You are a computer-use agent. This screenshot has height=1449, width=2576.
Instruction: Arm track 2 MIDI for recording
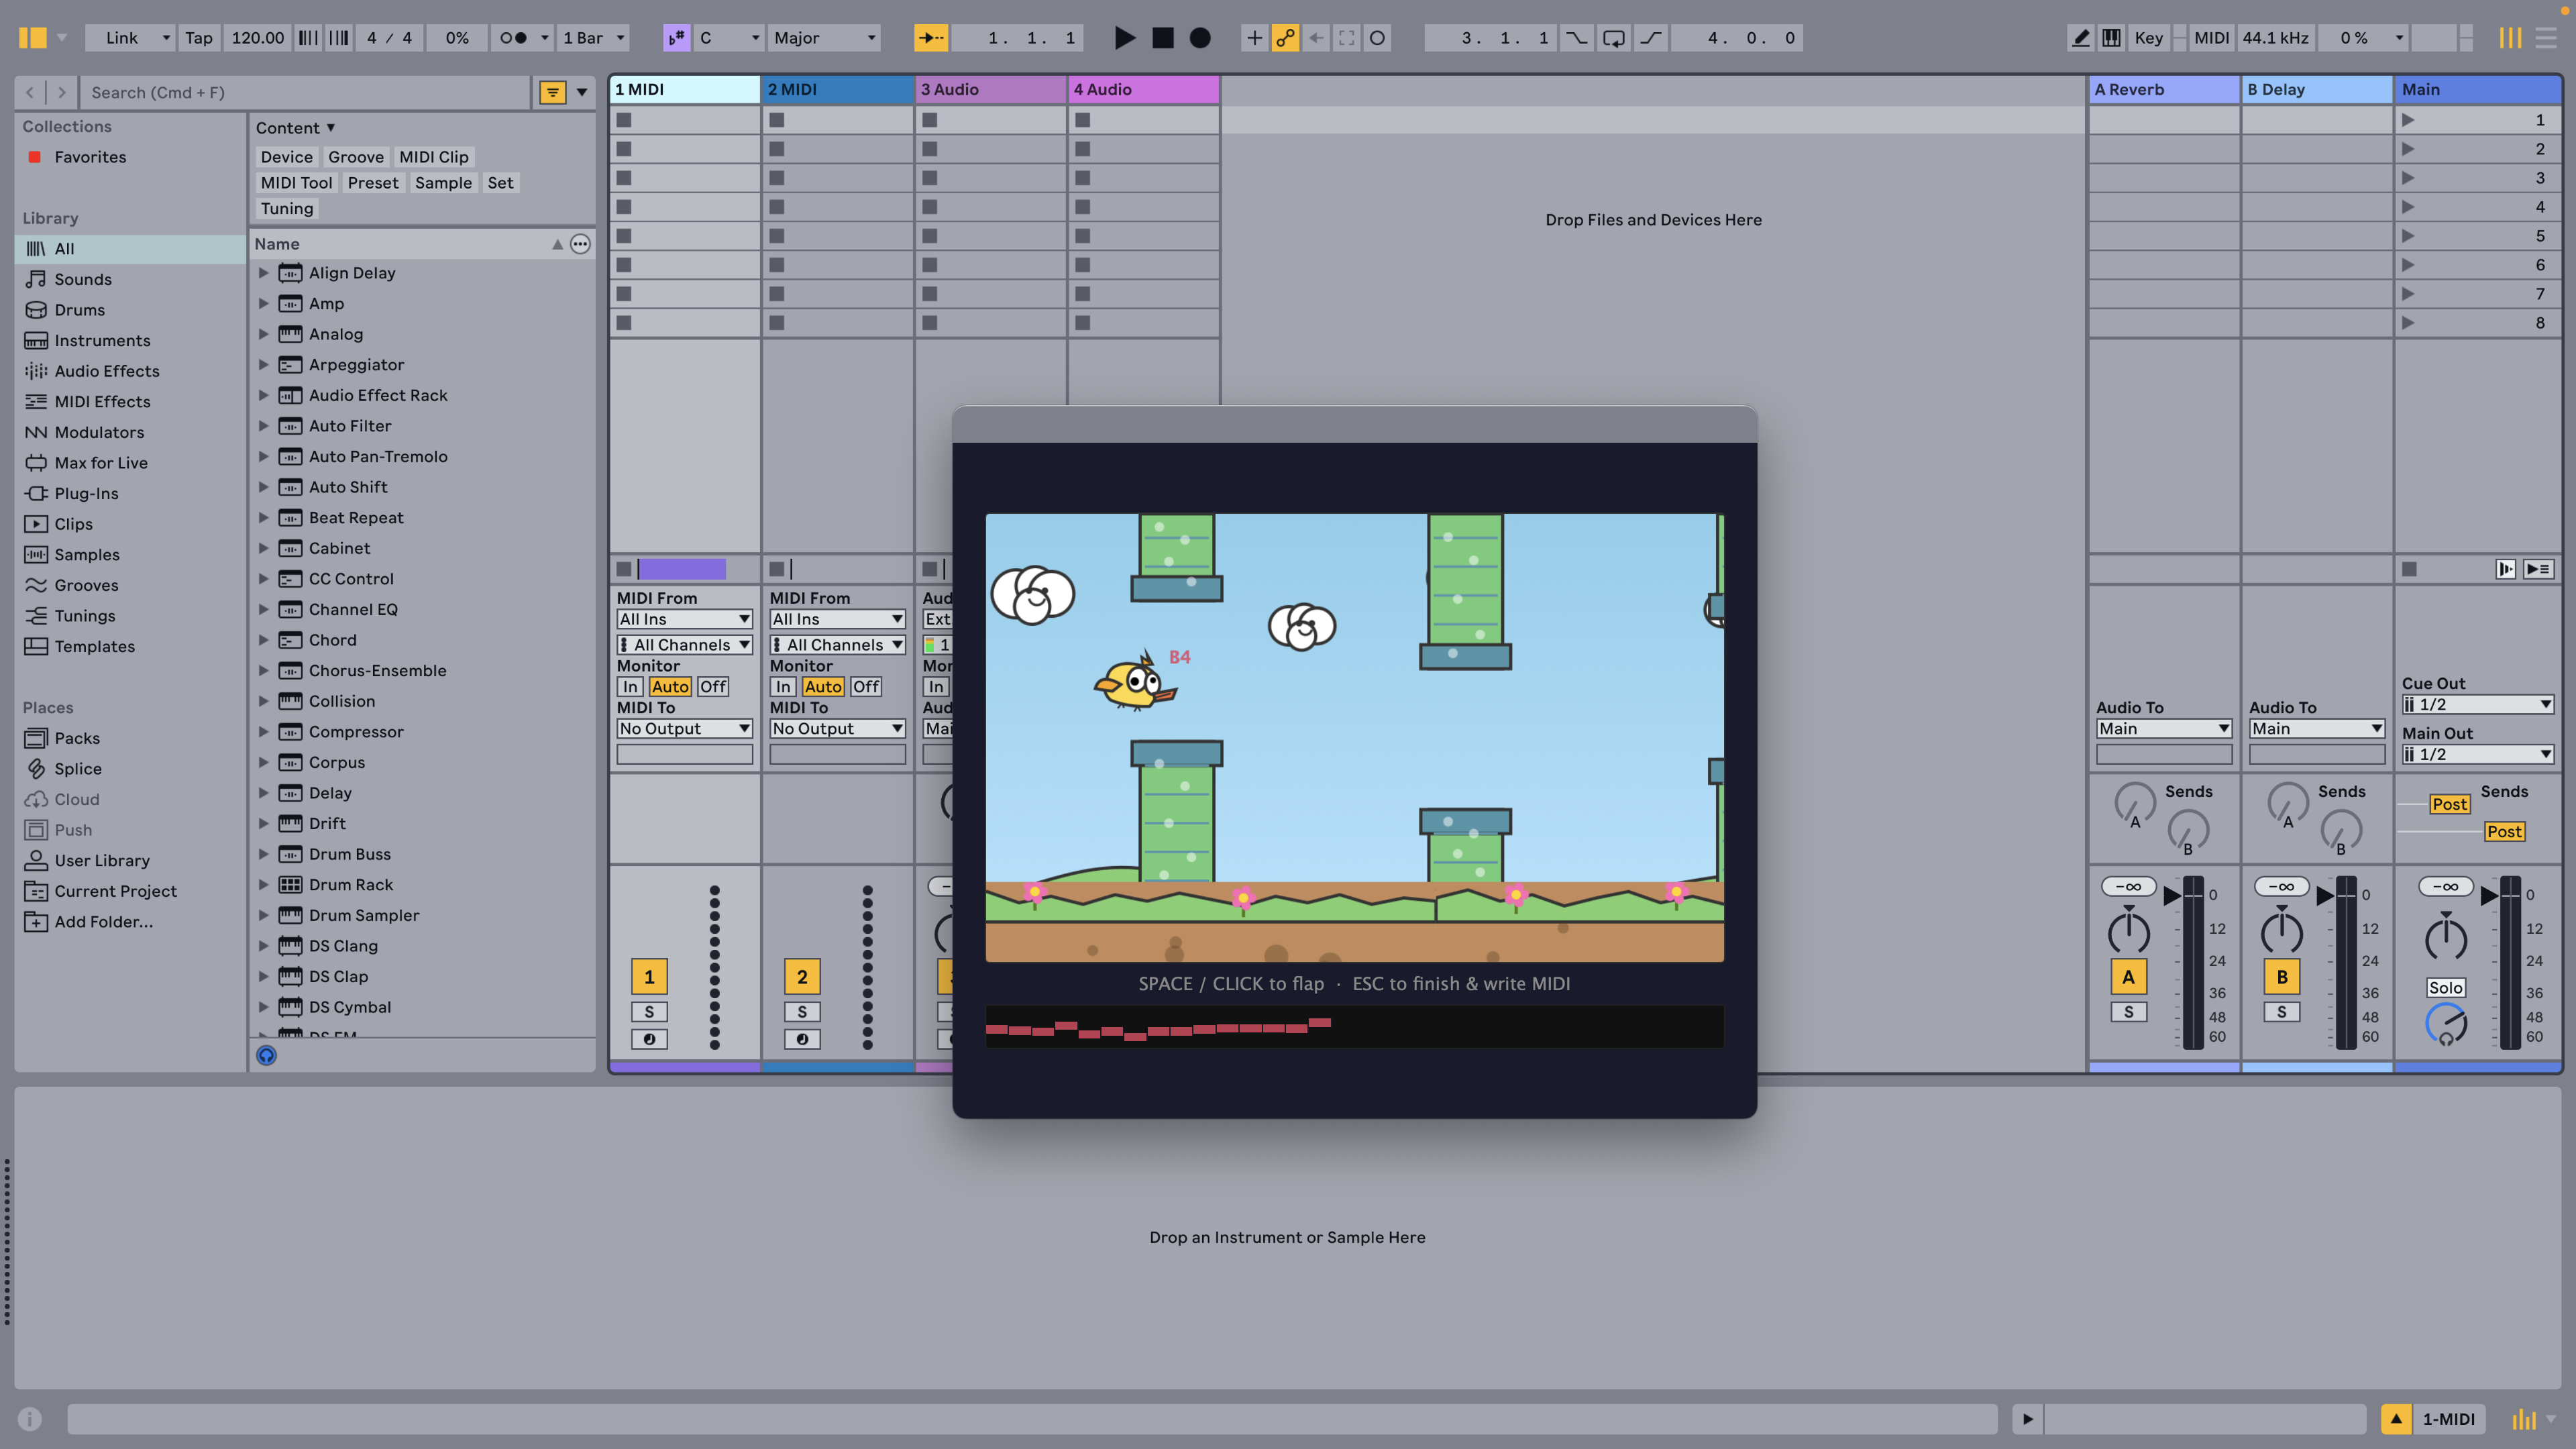click(802, 1040)
